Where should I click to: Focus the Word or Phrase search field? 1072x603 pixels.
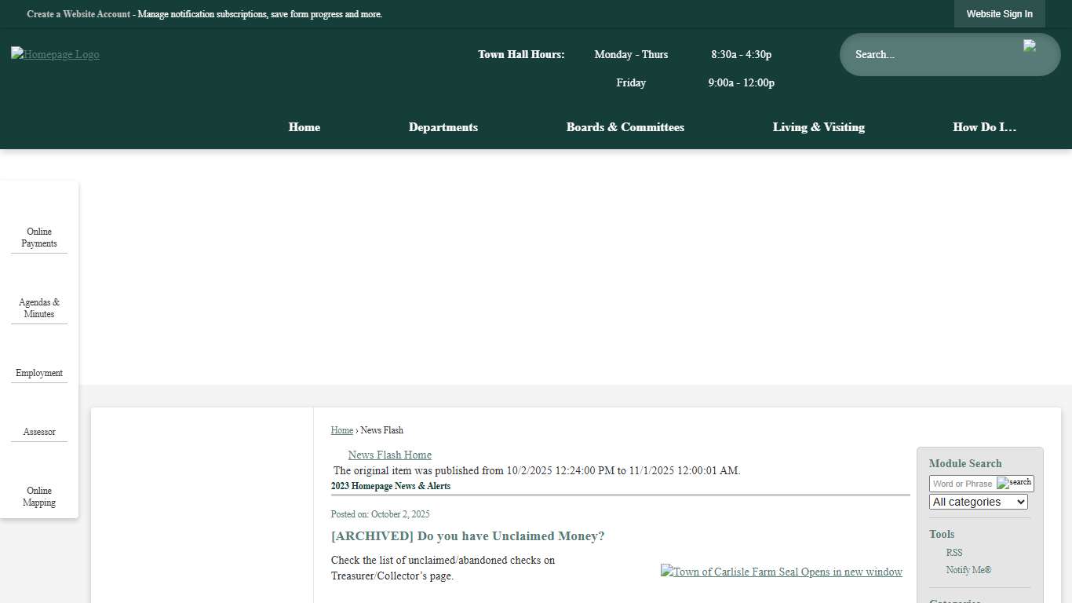pyautogui.click(x=963, y=484)
